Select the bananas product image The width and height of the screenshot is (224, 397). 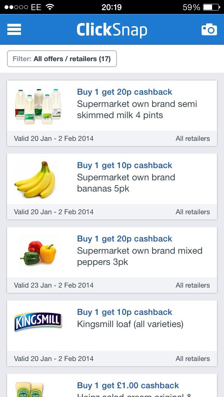pos(35,180)
